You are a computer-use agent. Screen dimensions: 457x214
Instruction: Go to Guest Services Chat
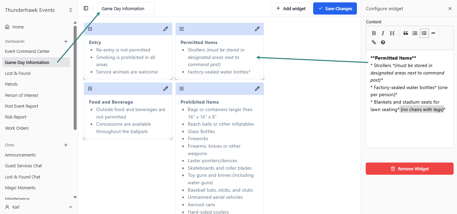coord(23,166)
